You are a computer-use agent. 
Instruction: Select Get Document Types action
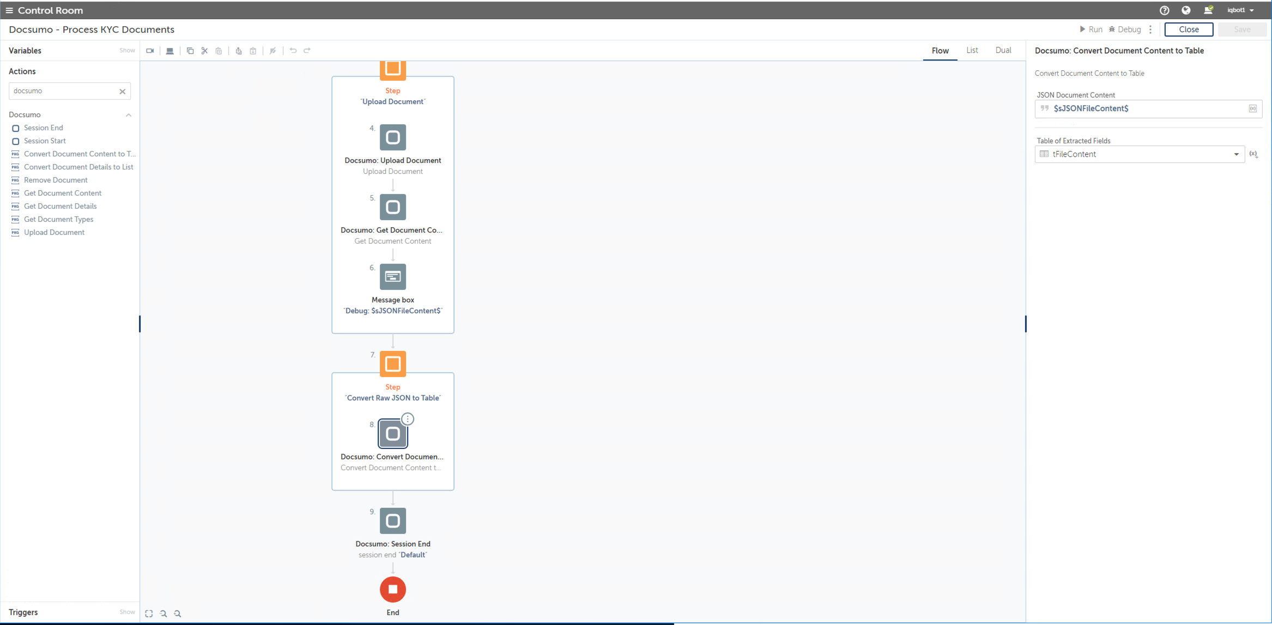coord(58,219)
